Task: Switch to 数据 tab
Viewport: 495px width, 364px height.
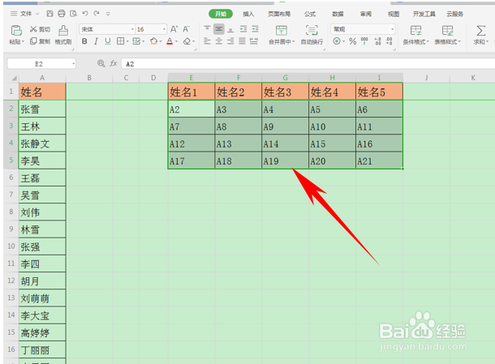Action: [x=338, y=14]
